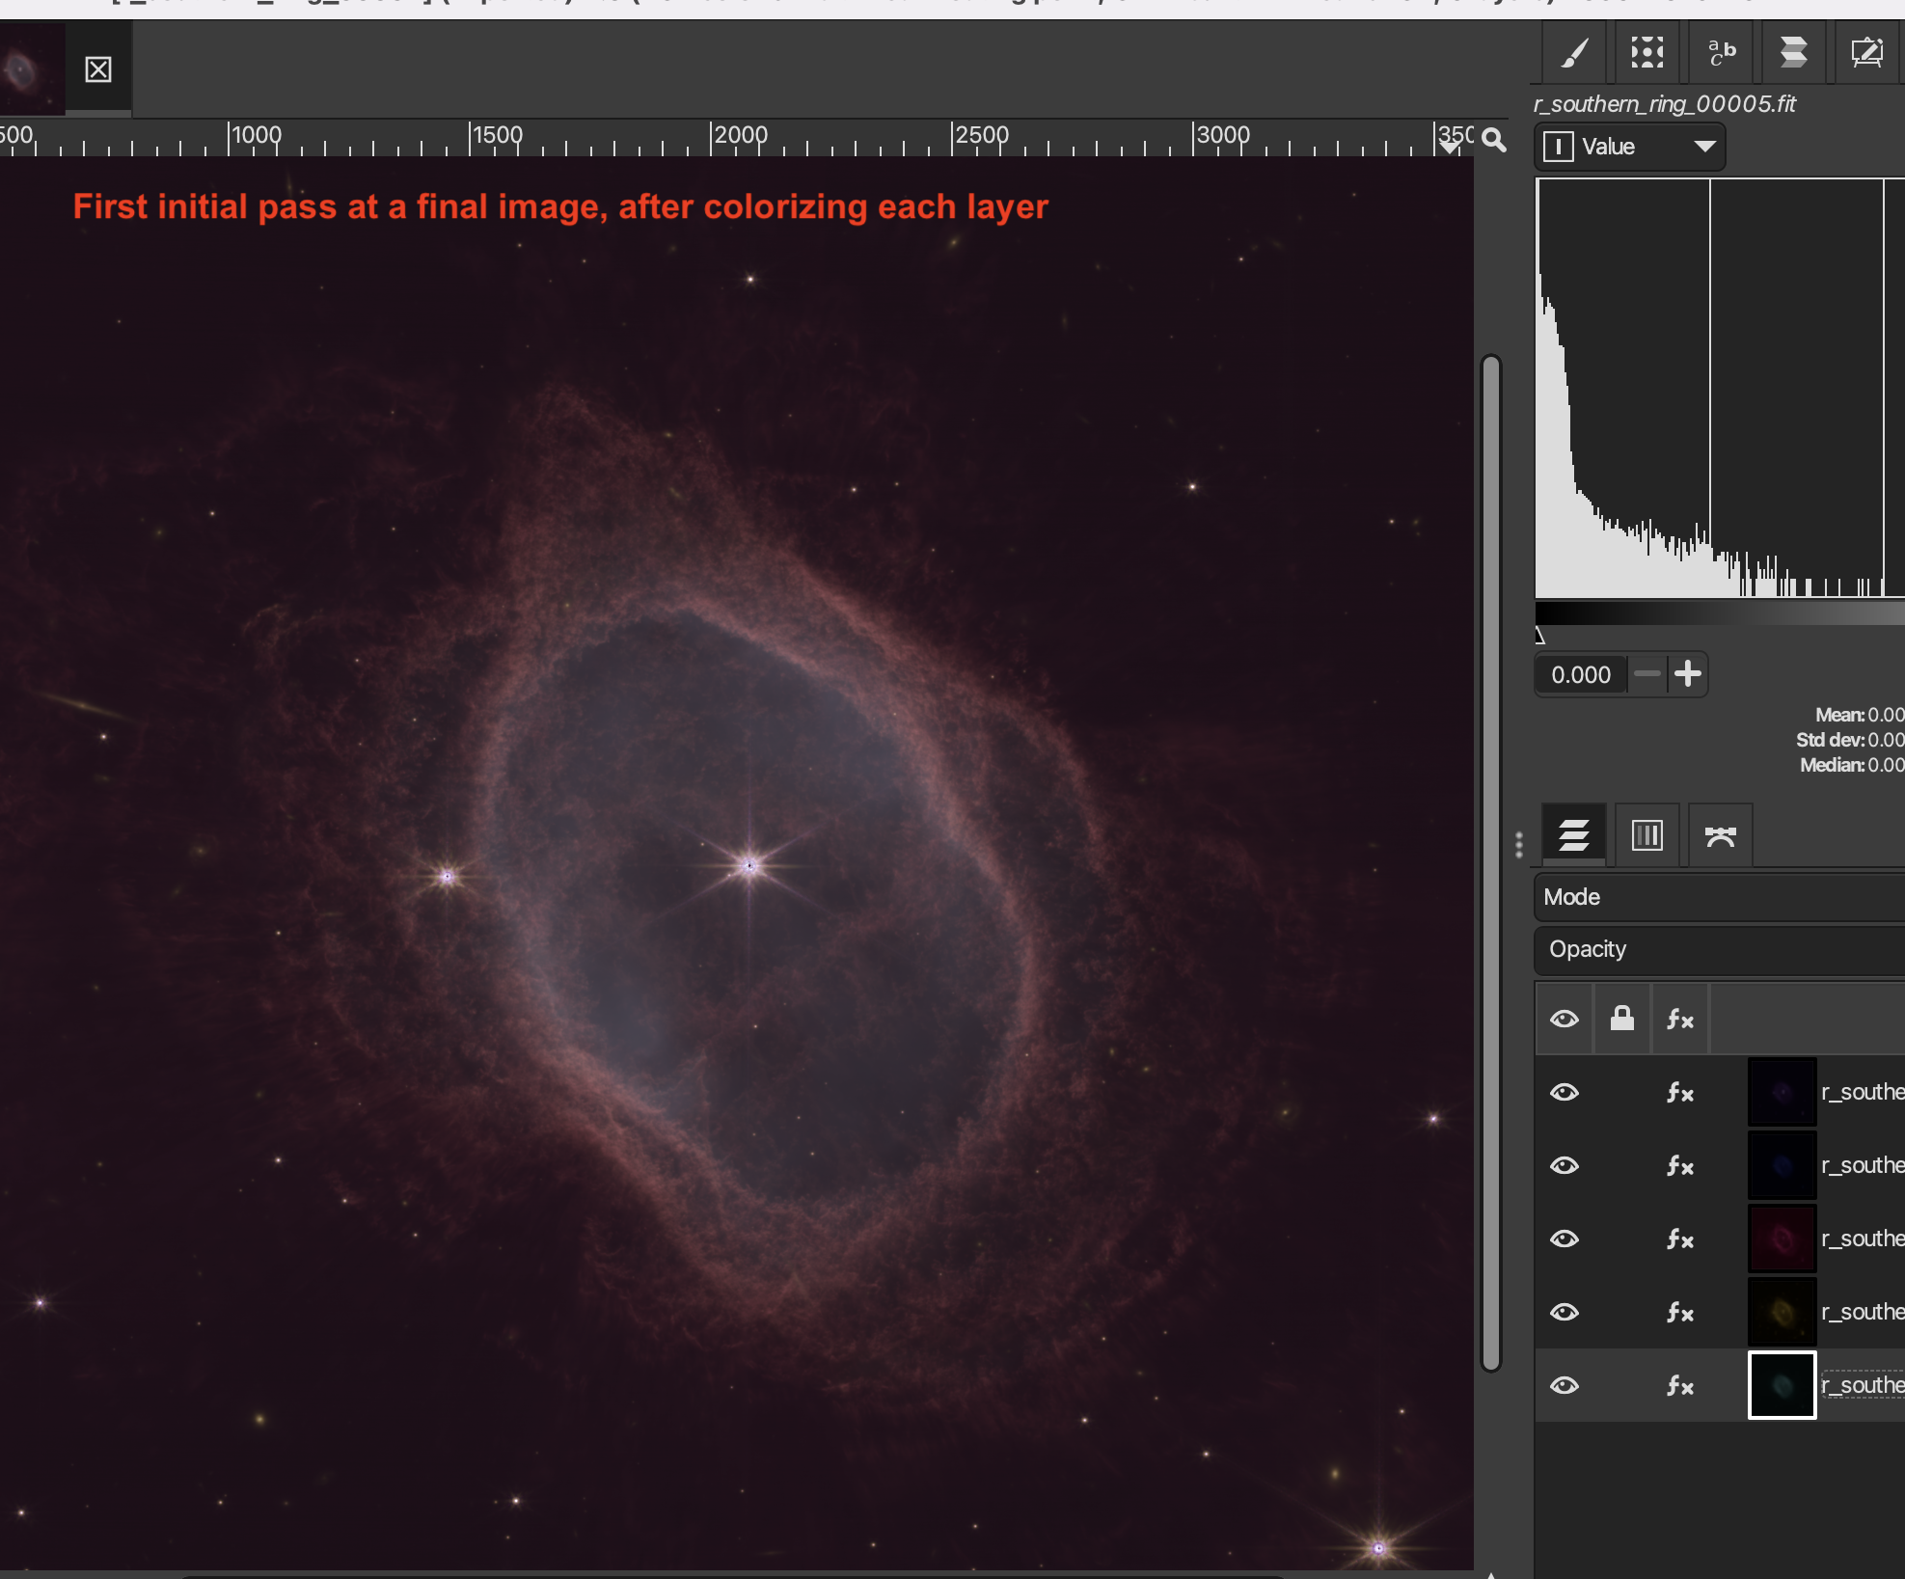Open the Tool Options brush tab
The image size is (1905, 1579).
[1574, 52]
